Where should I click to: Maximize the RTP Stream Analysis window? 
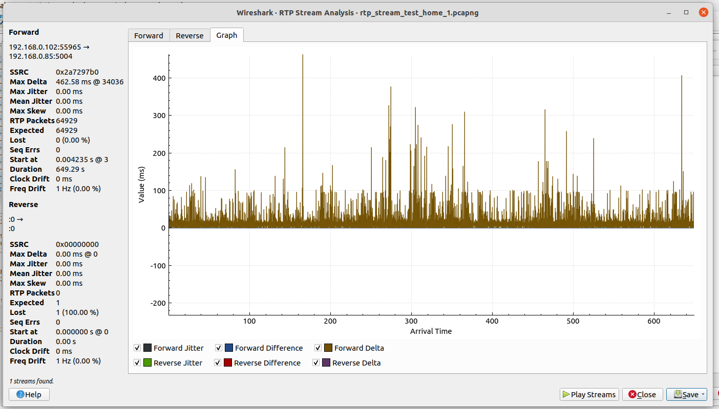coord(686,13)
